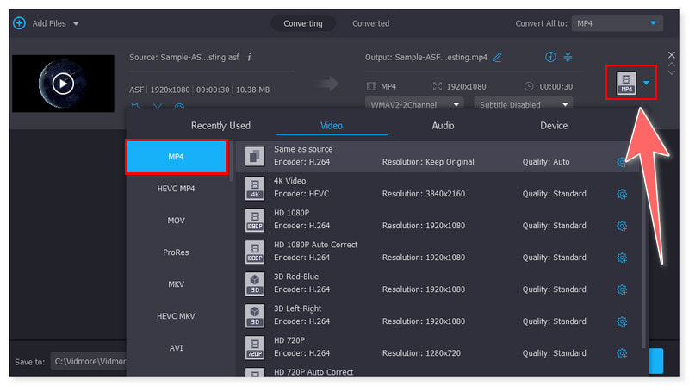Screen dimensions: 689x386
Task: Click the Add Files plus icon
Action: (19, 23)
